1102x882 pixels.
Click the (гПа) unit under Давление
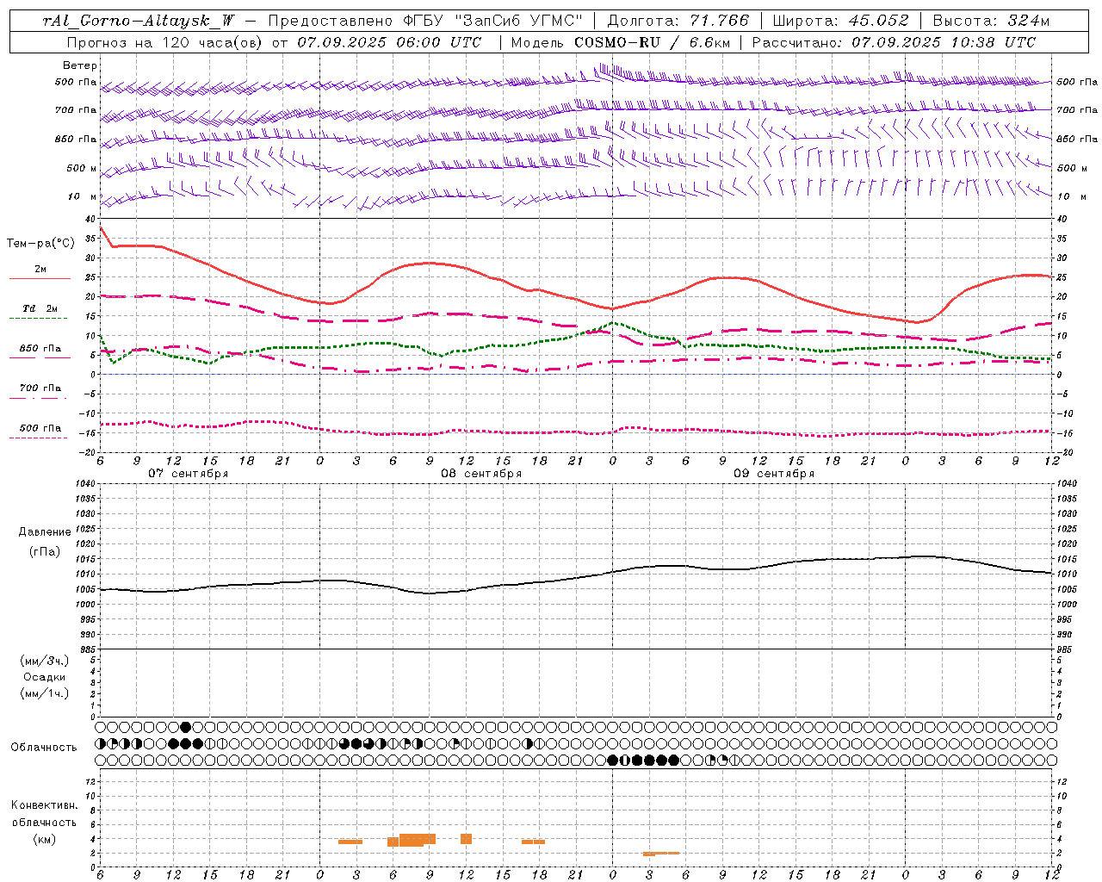(45, 551)
